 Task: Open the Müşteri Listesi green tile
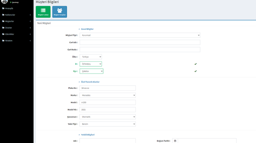tap(43, 12)
